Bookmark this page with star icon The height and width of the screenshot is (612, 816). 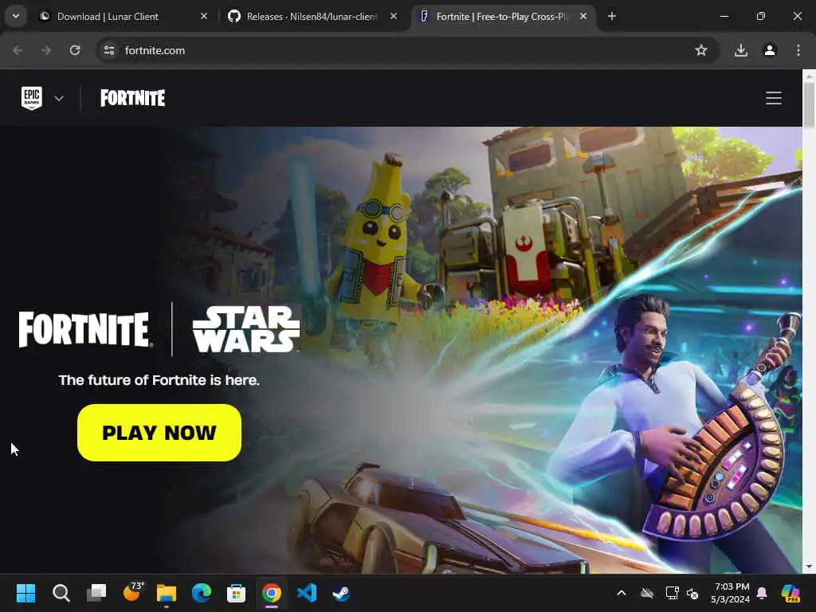coord(701,50)
